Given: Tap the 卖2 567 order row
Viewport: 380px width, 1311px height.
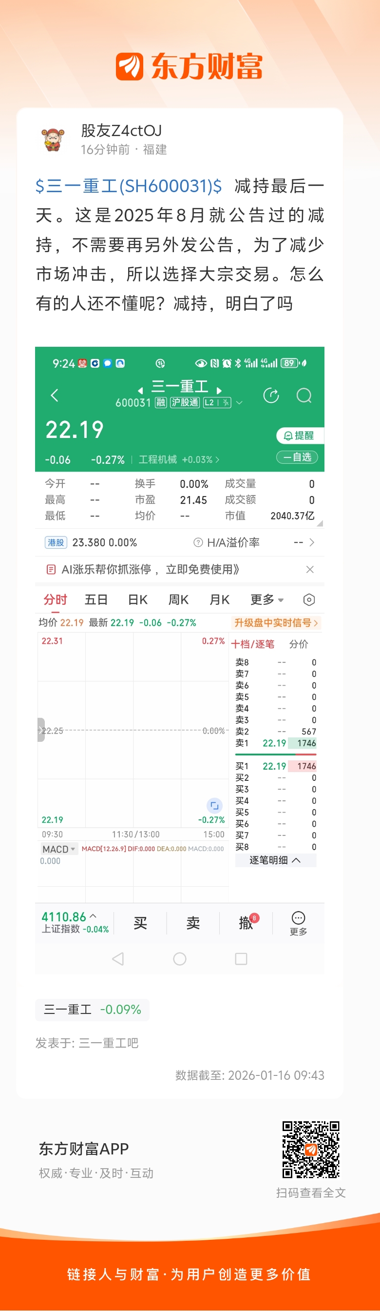Looking at the screenshot, I should (x=275, y=732).
